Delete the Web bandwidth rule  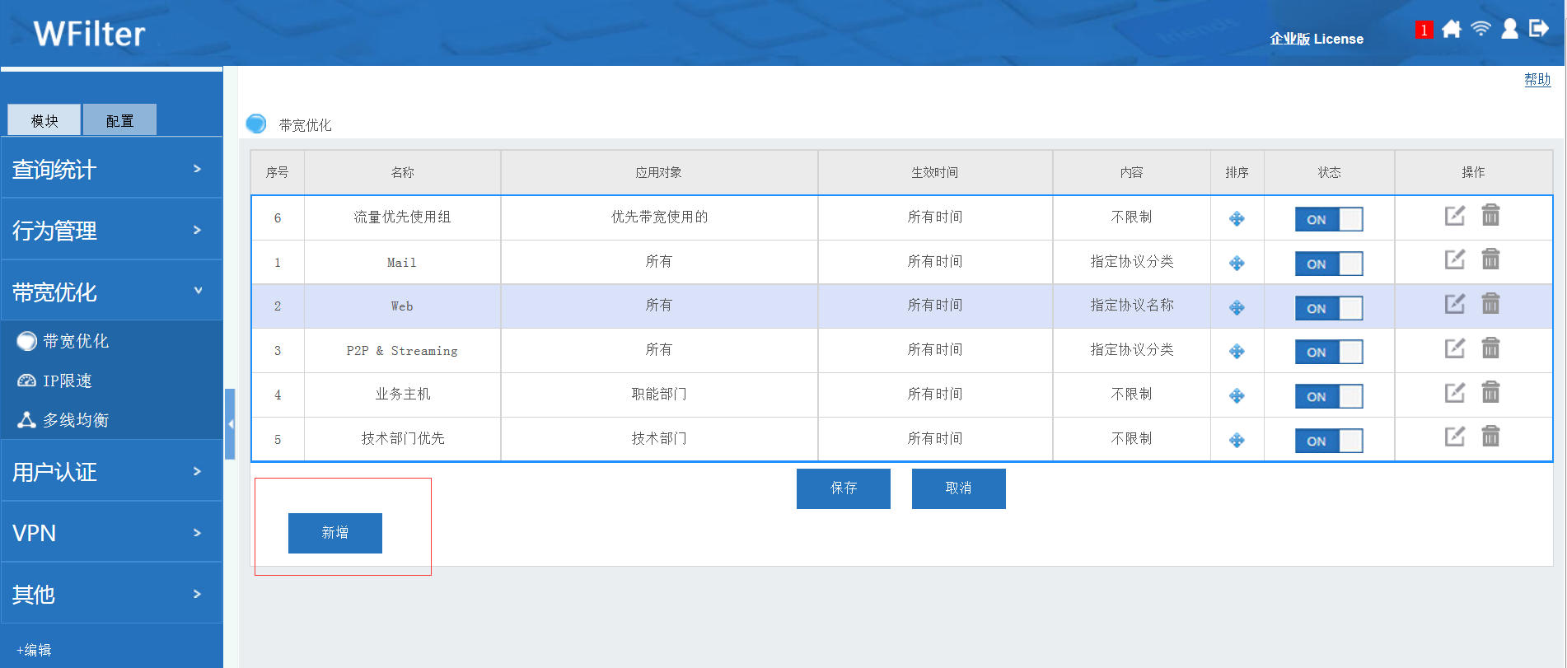(x=1490, y=305)
